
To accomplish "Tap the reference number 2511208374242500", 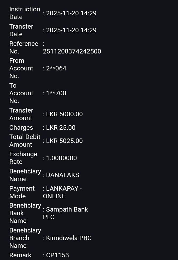I will [x=72, y=51].
